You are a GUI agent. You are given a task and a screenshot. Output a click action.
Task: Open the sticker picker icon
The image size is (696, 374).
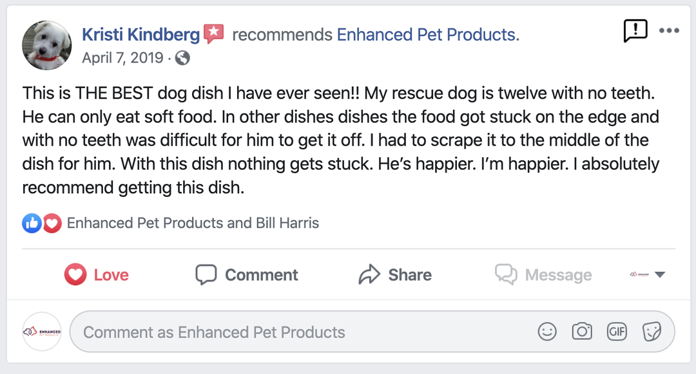coord(652,332)
